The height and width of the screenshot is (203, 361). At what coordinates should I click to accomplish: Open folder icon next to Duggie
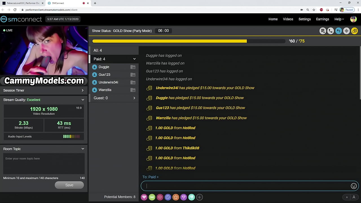(133, 67)
